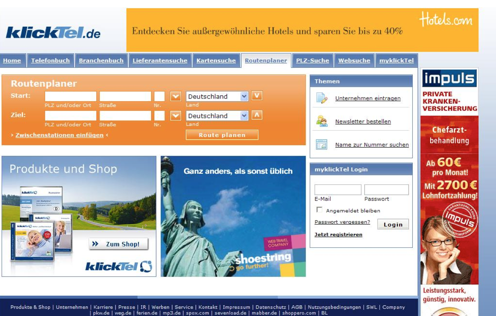
Task: Go to the Home tab
Action: (x=12, y=60)
